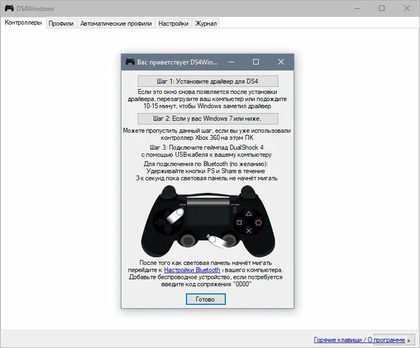The height and width of the screenshot is (348, 420).
Task: Click the small arrow button at bottom right
Action: tap(409, 340)
